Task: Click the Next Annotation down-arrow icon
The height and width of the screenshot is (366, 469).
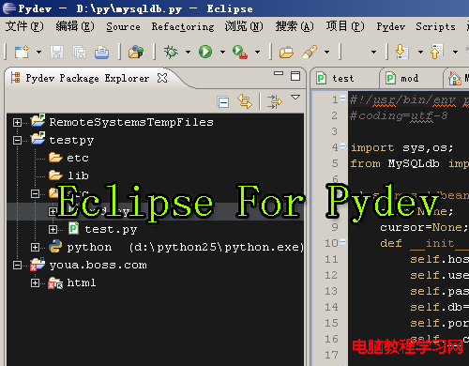Action: click(x=402, y=52)
